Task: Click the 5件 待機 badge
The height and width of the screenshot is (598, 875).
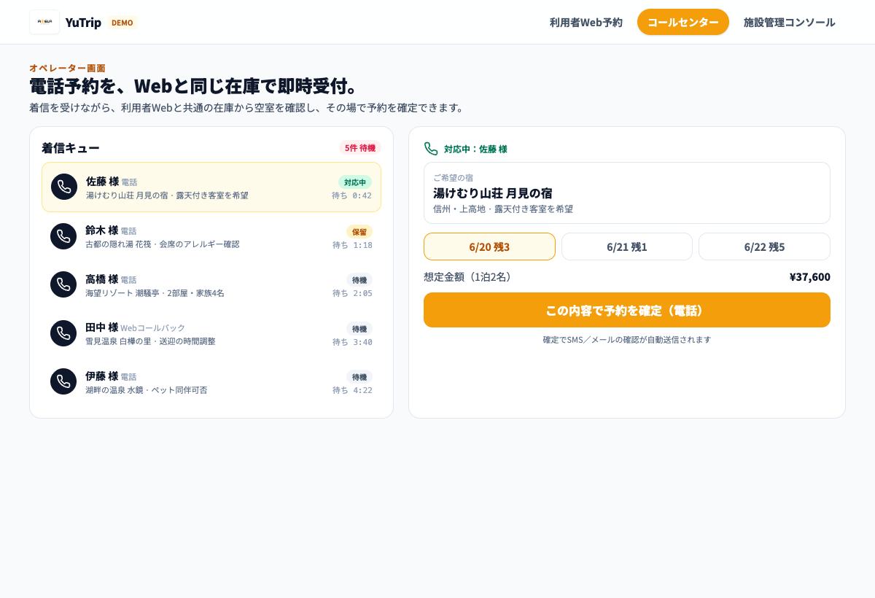Action: [360, 148]
